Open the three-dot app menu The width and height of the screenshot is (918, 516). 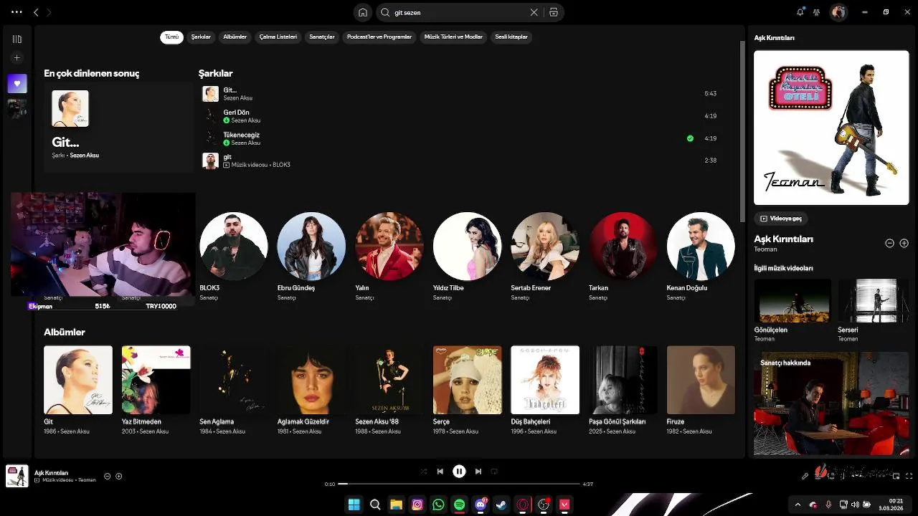(x=16, y=12)
